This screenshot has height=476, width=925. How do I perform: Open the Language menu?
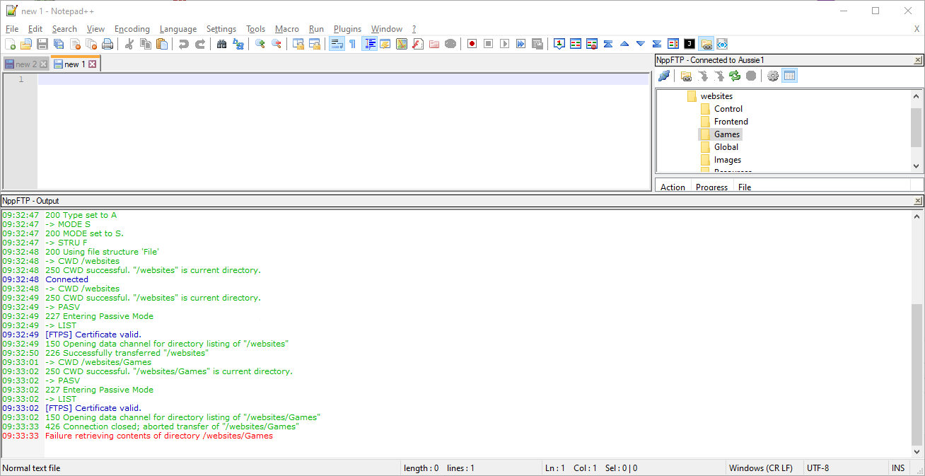pyautogui.click(x=178, y=29)
